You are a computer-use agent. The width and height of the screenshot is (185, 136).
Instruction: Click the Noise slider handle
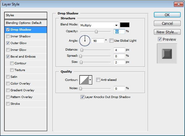(x=80, y=89)
